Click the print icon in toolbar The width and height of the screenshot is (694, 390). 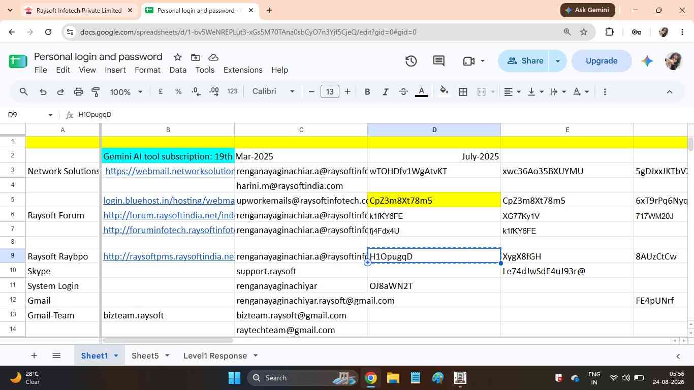(78, 92)
